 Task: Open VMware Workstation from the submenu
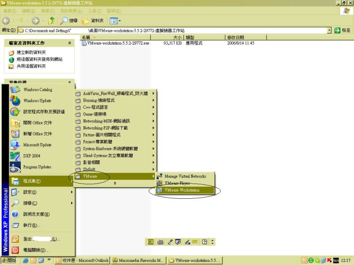click(185, 190)
